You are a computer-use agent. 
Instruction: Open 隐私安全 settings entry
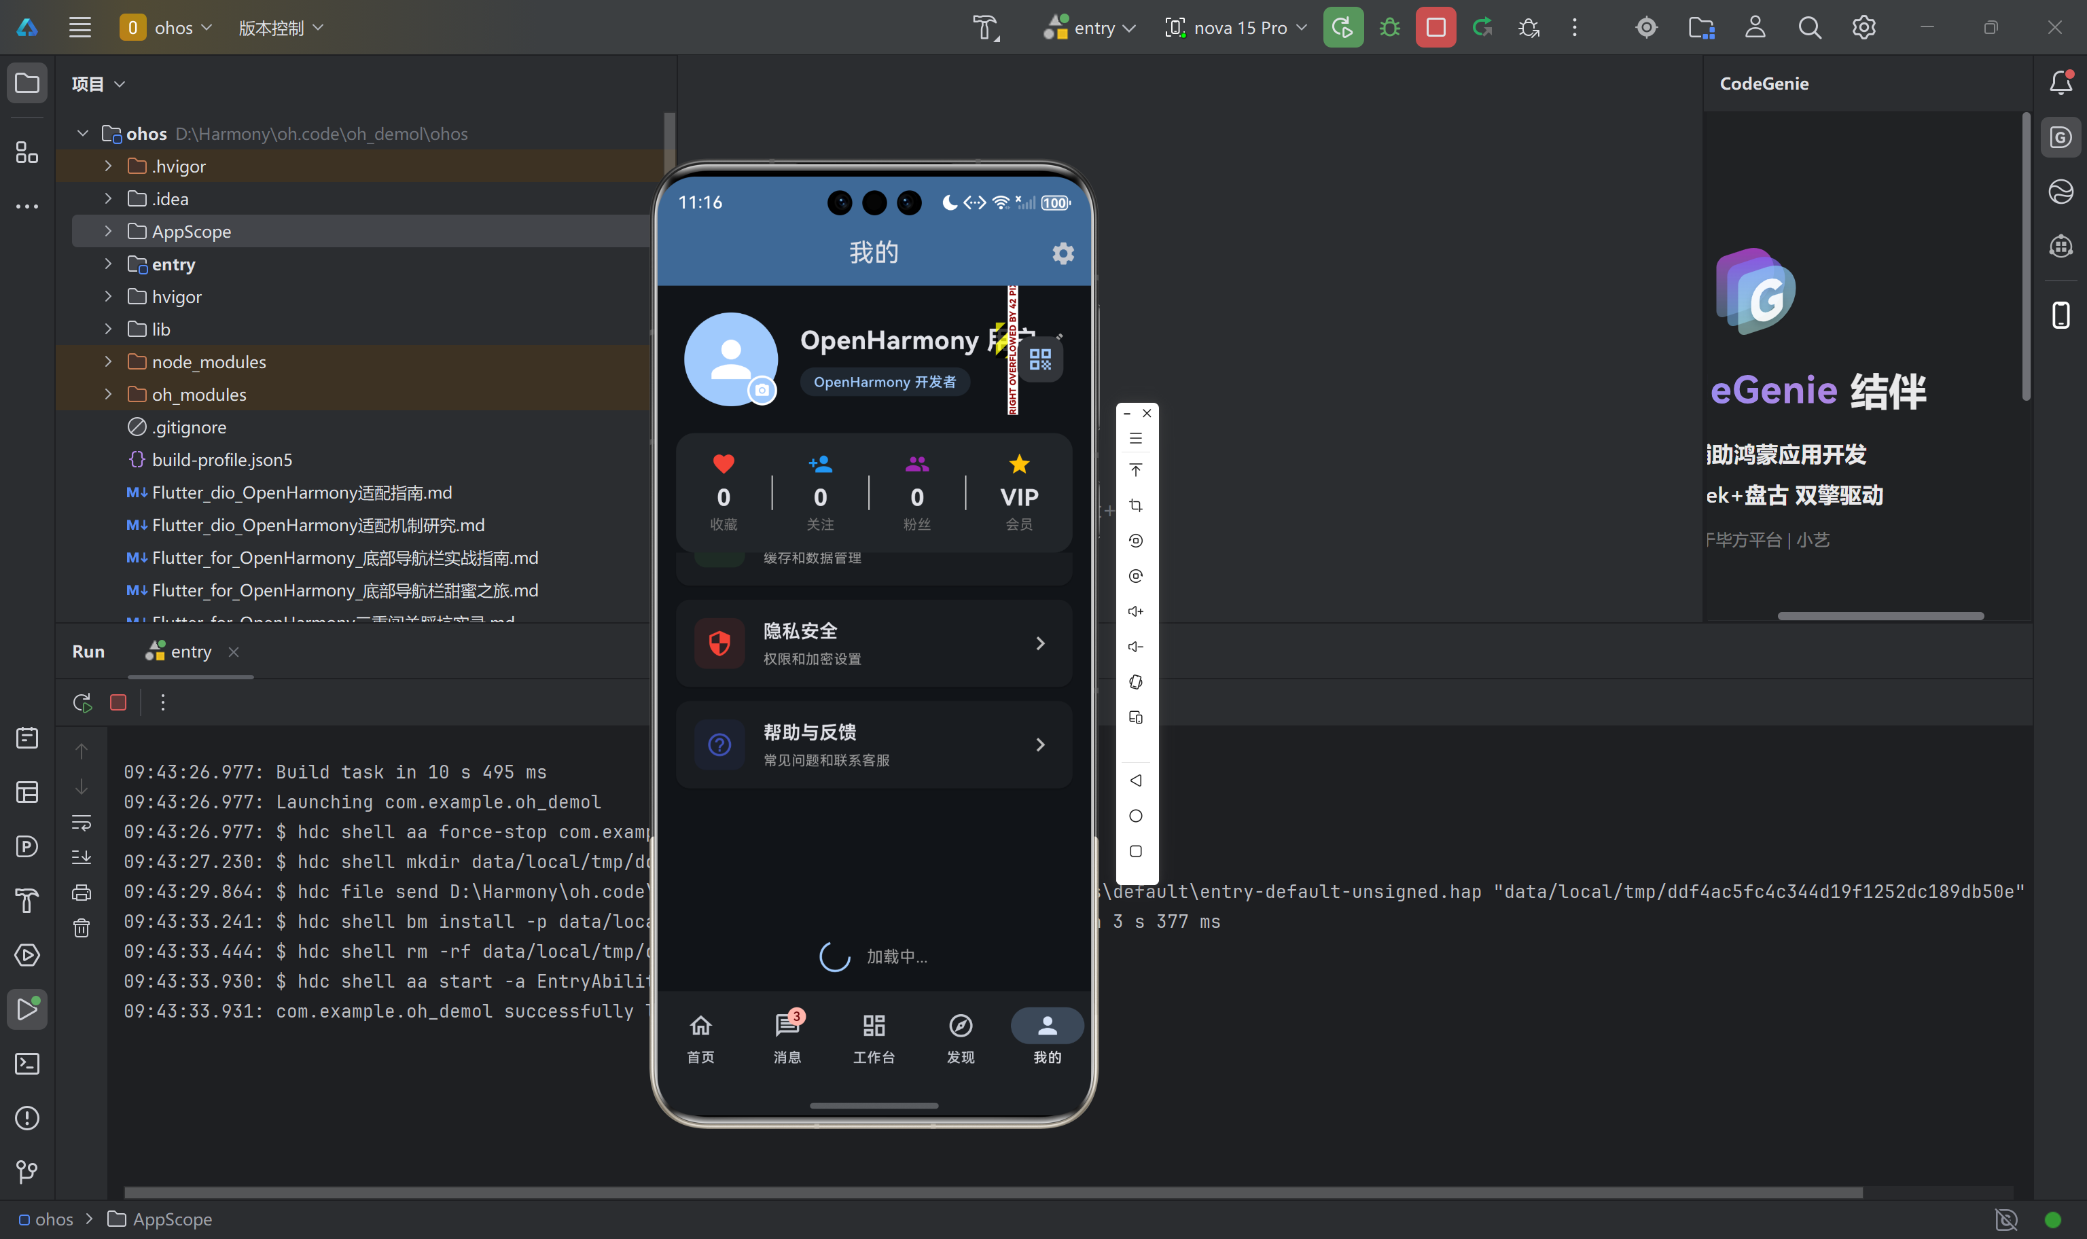pos(873,644)
